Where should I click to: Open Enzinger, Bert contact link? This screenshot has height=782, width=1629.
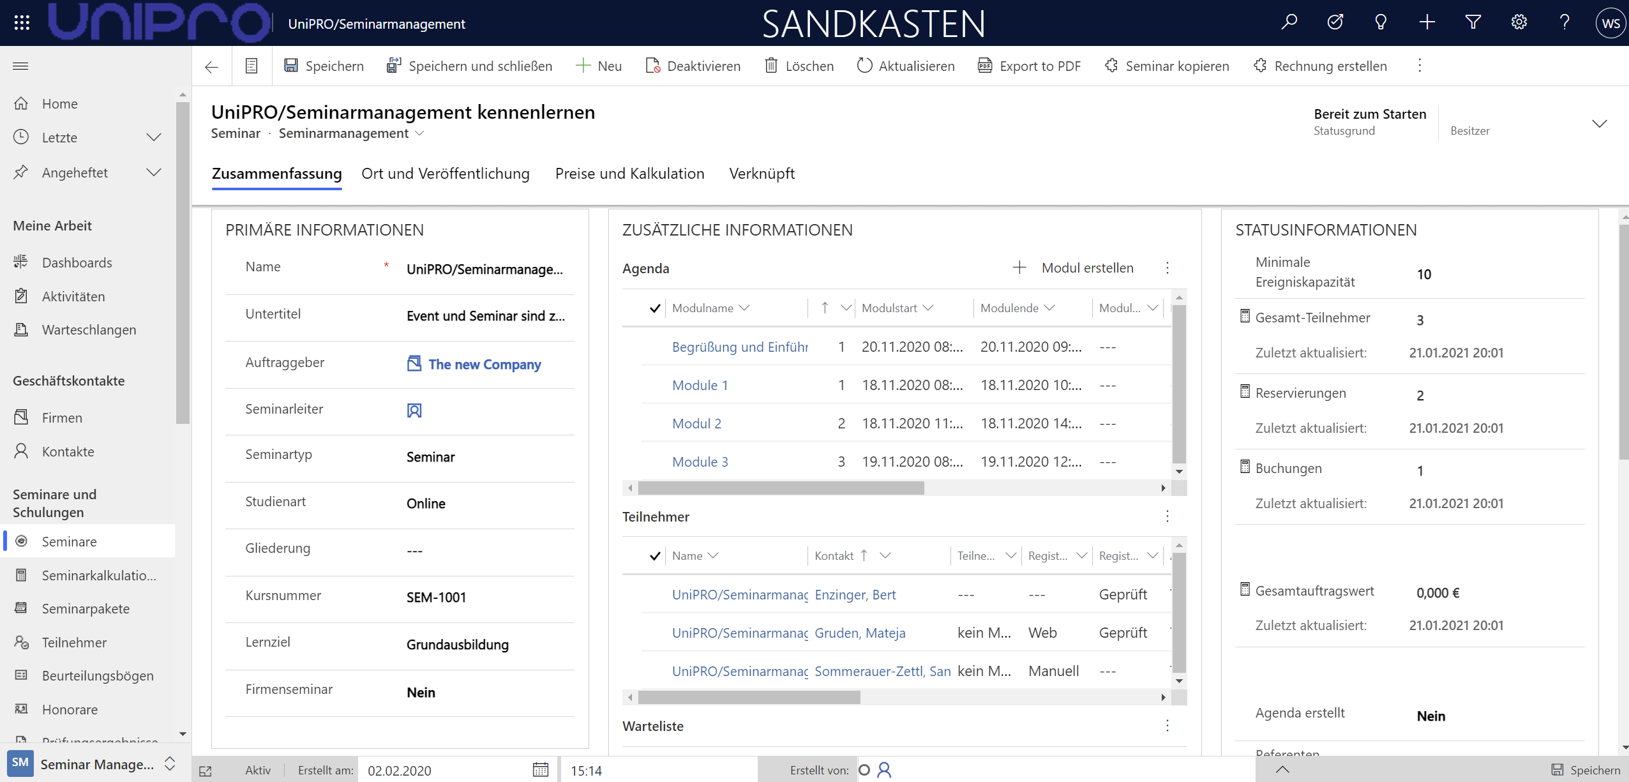point(855,594)
